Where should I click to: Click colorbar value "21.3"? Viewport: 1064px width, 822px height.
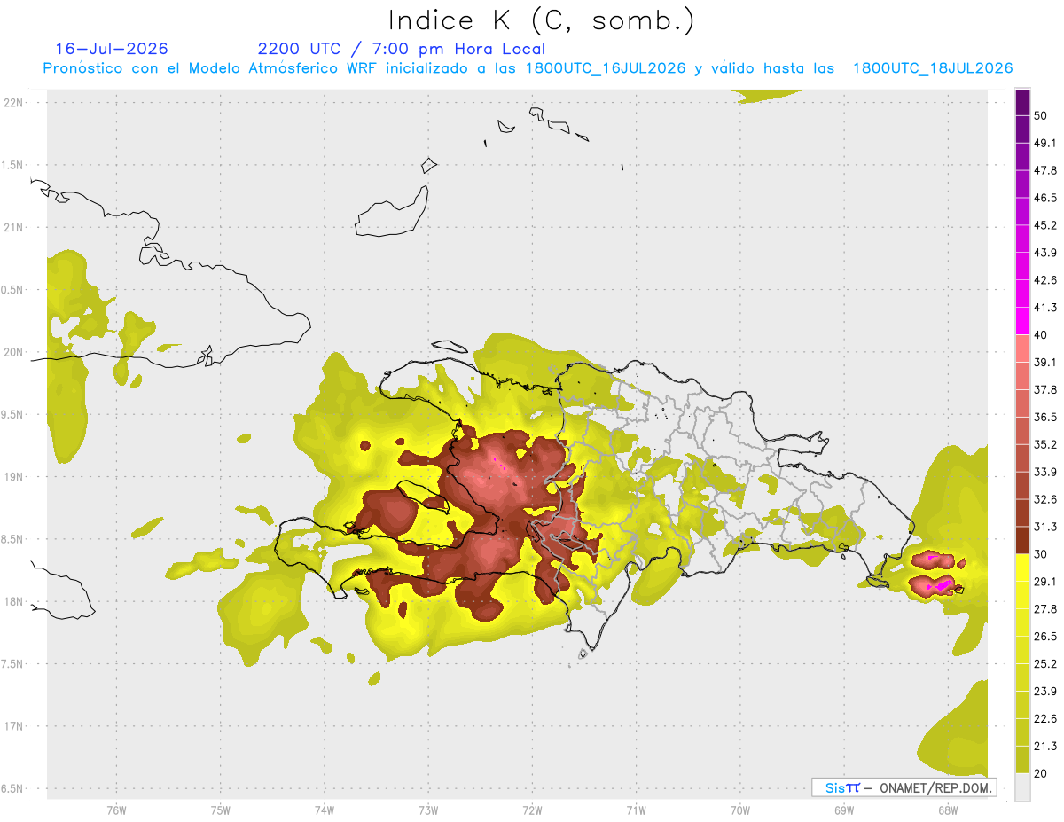[x=1045, y=746]
